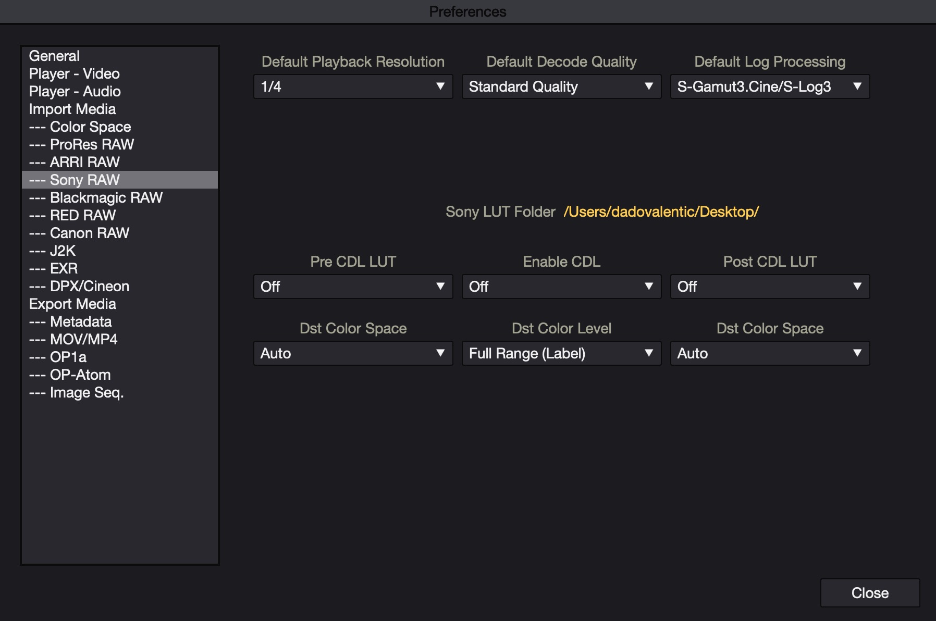Open the Post CDL LUT dropdown
Viewport: 936px width, 621px height.
(770, 287)
